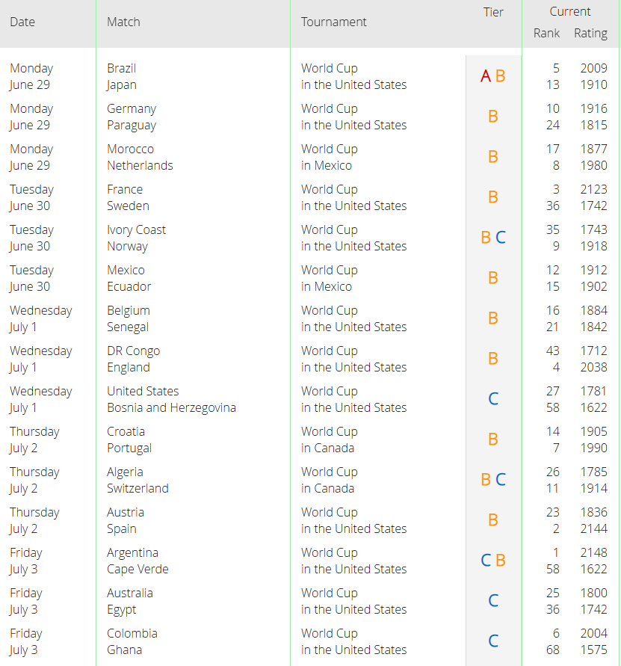Open the Japan team link
This screenshot has width=621, height=666.
(x=122, y=85)
